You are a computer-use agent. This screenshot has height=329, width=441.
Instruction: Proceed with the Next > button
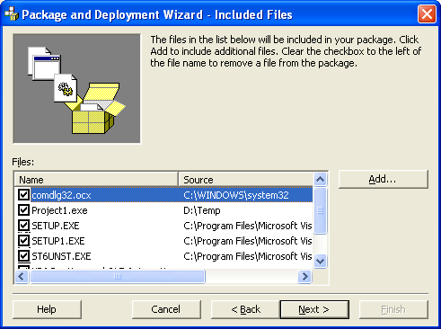coord(314,309)
